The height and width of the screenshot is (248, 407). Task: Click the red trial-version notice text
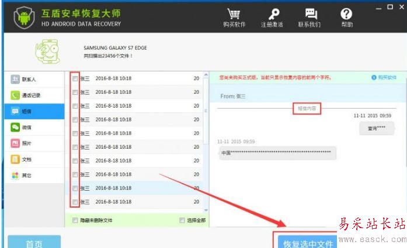pyautogui.click(x=276, y=77)
